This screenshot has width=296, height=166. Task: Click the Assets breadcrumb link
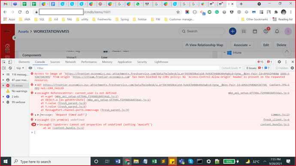23,31
